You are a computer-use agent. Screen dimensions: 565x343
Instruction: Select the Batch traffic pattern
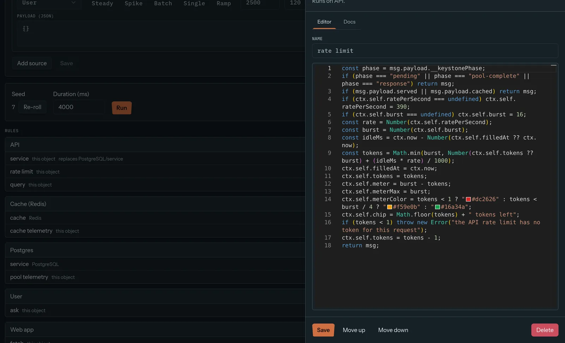point(163,3)
